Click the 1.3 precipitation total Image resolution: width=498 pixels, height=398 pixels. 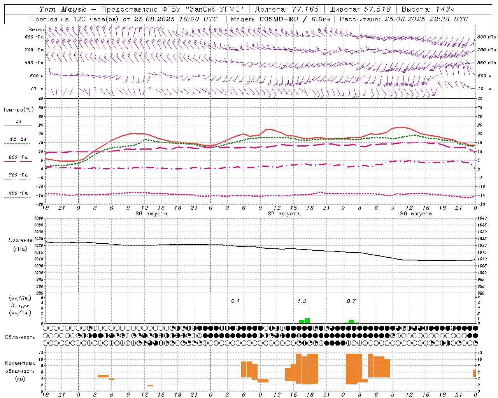coord(302,301)
